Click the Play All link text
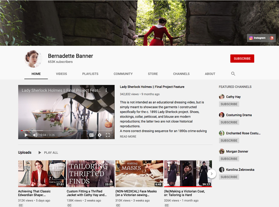This screenshot has width=279, height=207. point(51,152)
